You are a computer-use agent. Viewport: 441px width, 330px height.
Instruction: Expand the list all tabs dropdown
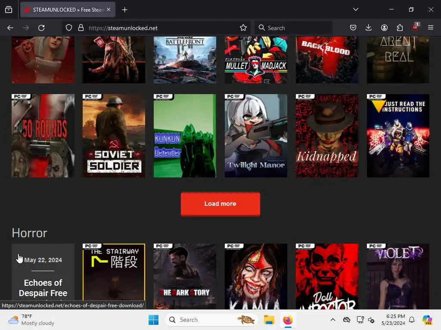click(x=355, y=9)
